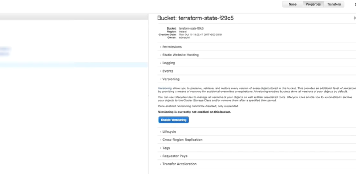Click the owner name edwardv1
The width and height of the screenshot is (356, 174).
coord(184,37)
